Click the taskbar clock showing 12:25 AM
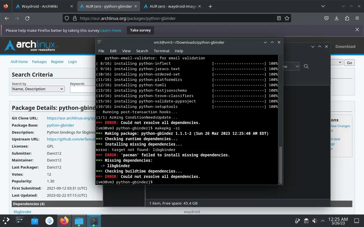This screenshot has height=227, width=364. 338,221
